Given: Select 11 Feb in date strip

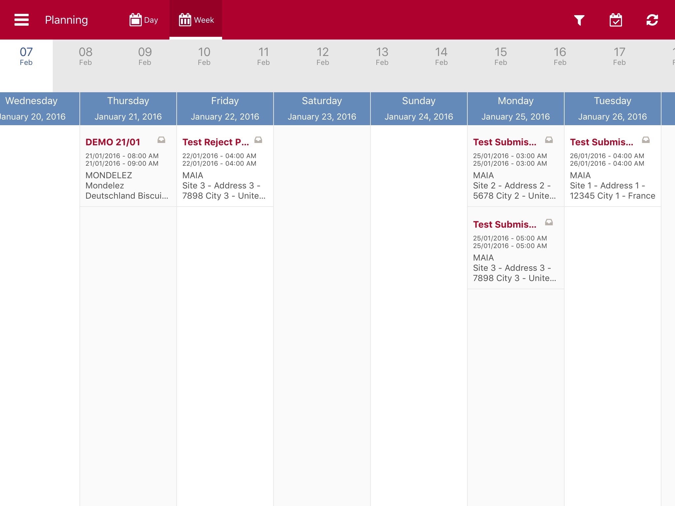Looking at the screenshot, I should point(263,56).
